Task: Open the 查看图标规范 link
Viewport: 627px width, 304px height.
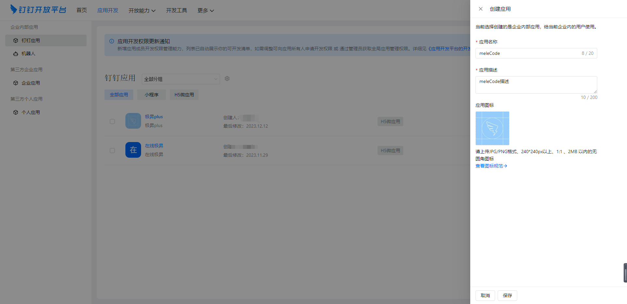Action: pos(491,166)
